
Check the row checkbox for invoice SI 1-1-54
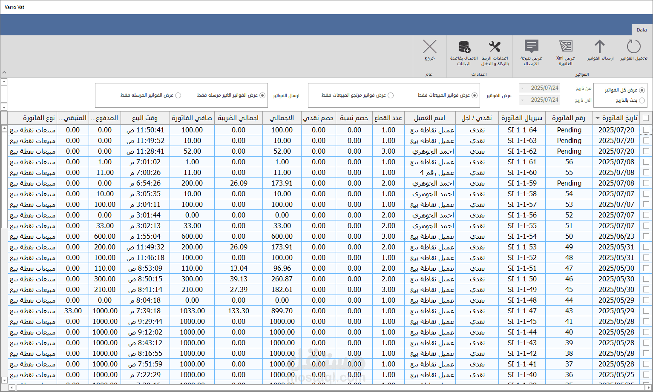coord(646,236)
